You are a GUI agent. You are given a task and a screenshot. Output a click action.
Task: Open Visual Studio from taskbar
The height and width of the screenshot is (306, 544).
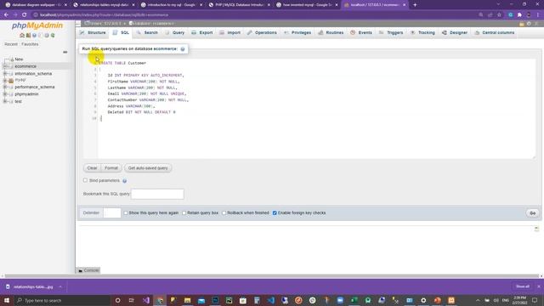(146, 300)
